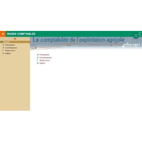
Task: Click arrow icon beside main Présentation link
Action: pyautogui.click(x=38, y=55)
